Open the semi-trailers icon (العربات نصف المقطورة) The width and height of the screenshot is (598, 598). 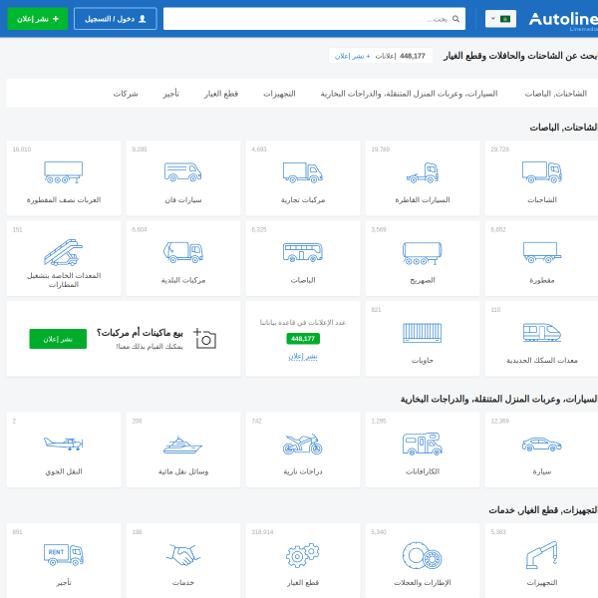coord(64,172)
